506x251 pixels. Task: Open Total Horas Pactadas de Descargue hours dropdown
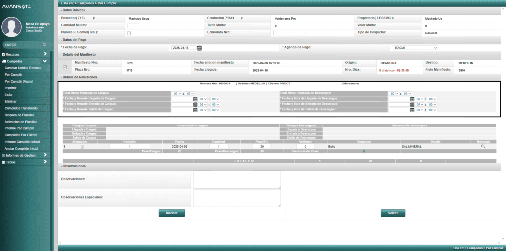coord(394,93)
